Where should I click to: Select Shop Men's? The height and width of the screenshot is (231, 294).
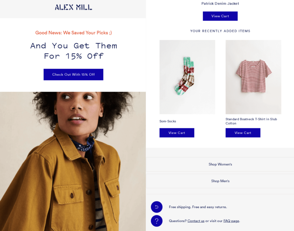220,181
